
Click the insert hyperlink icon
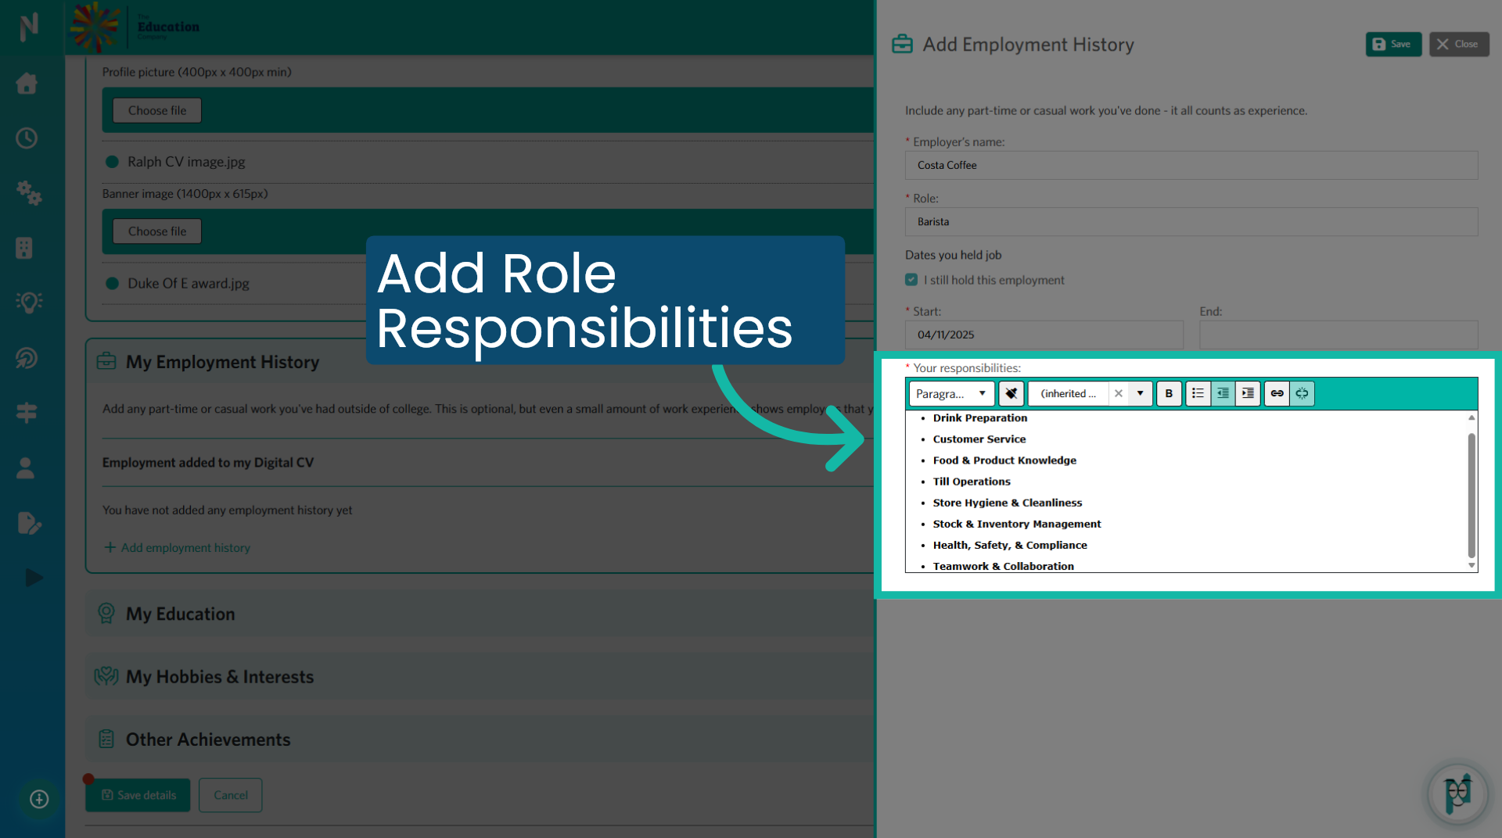[1277, 393]
